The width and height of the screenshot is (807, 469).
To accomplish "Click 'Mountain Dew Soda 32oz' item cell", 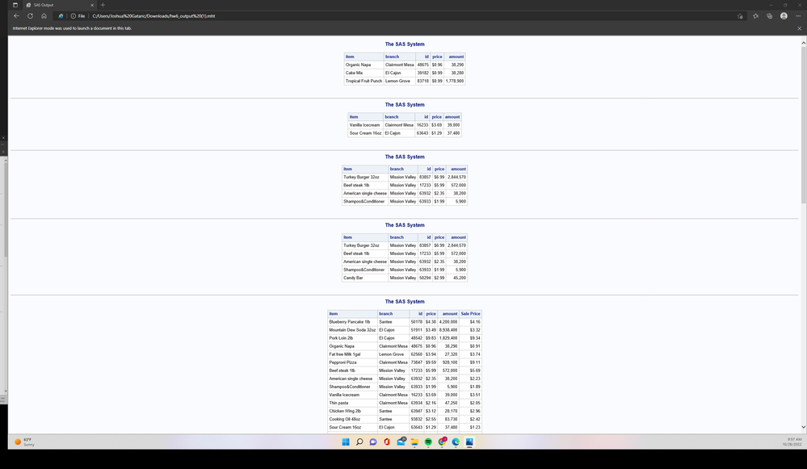I will 352,330.
